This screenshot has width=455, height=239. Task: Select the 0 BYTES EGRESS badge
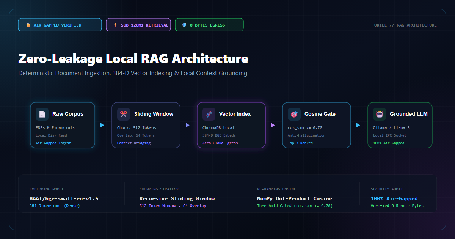tap(209, 25)
